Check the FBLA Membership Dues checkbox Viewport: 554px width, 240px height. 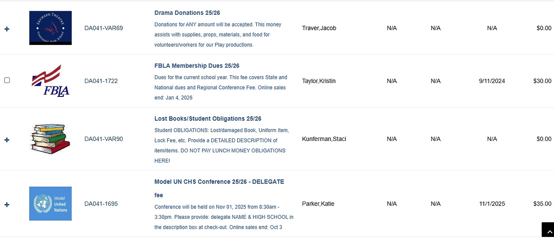click(x=7, y=80)
